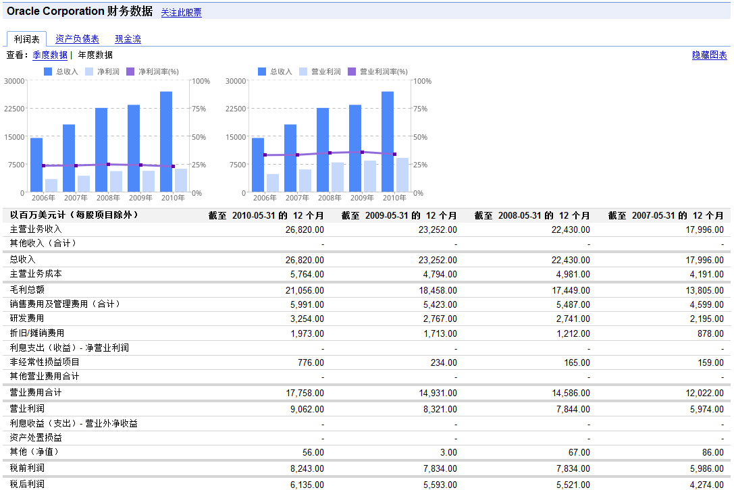Click the 主营业务收入 row label
734x490 pixels.
[x=36, y=229]
